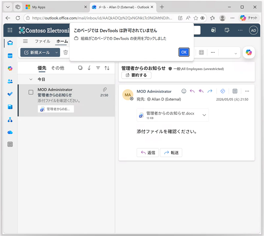
Task: Open message more actions ellipsis
Action: point(247,91)
